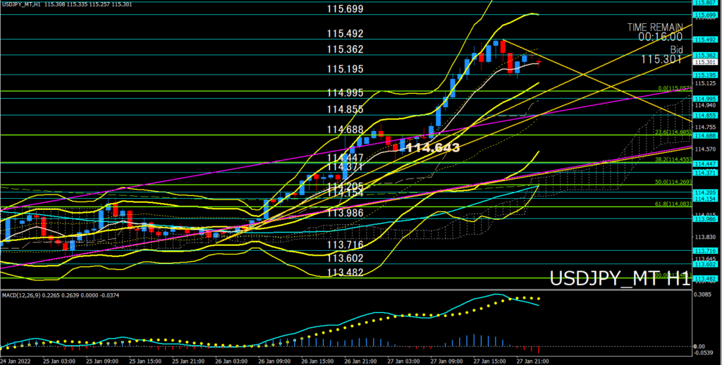
Task: Click the 27 Jan 09:00 time axis label
Action: point(446,361)
